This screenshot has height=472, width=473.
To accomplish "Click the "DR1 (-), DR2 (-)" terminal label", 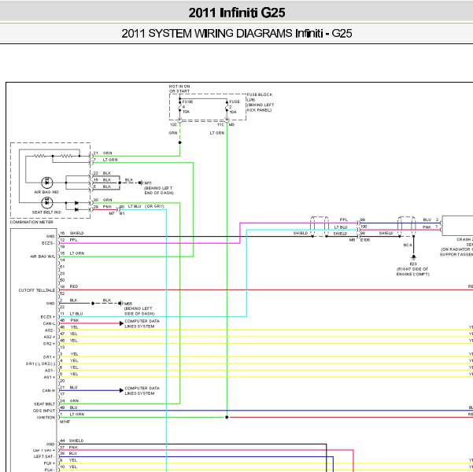I will click(41, 364).
